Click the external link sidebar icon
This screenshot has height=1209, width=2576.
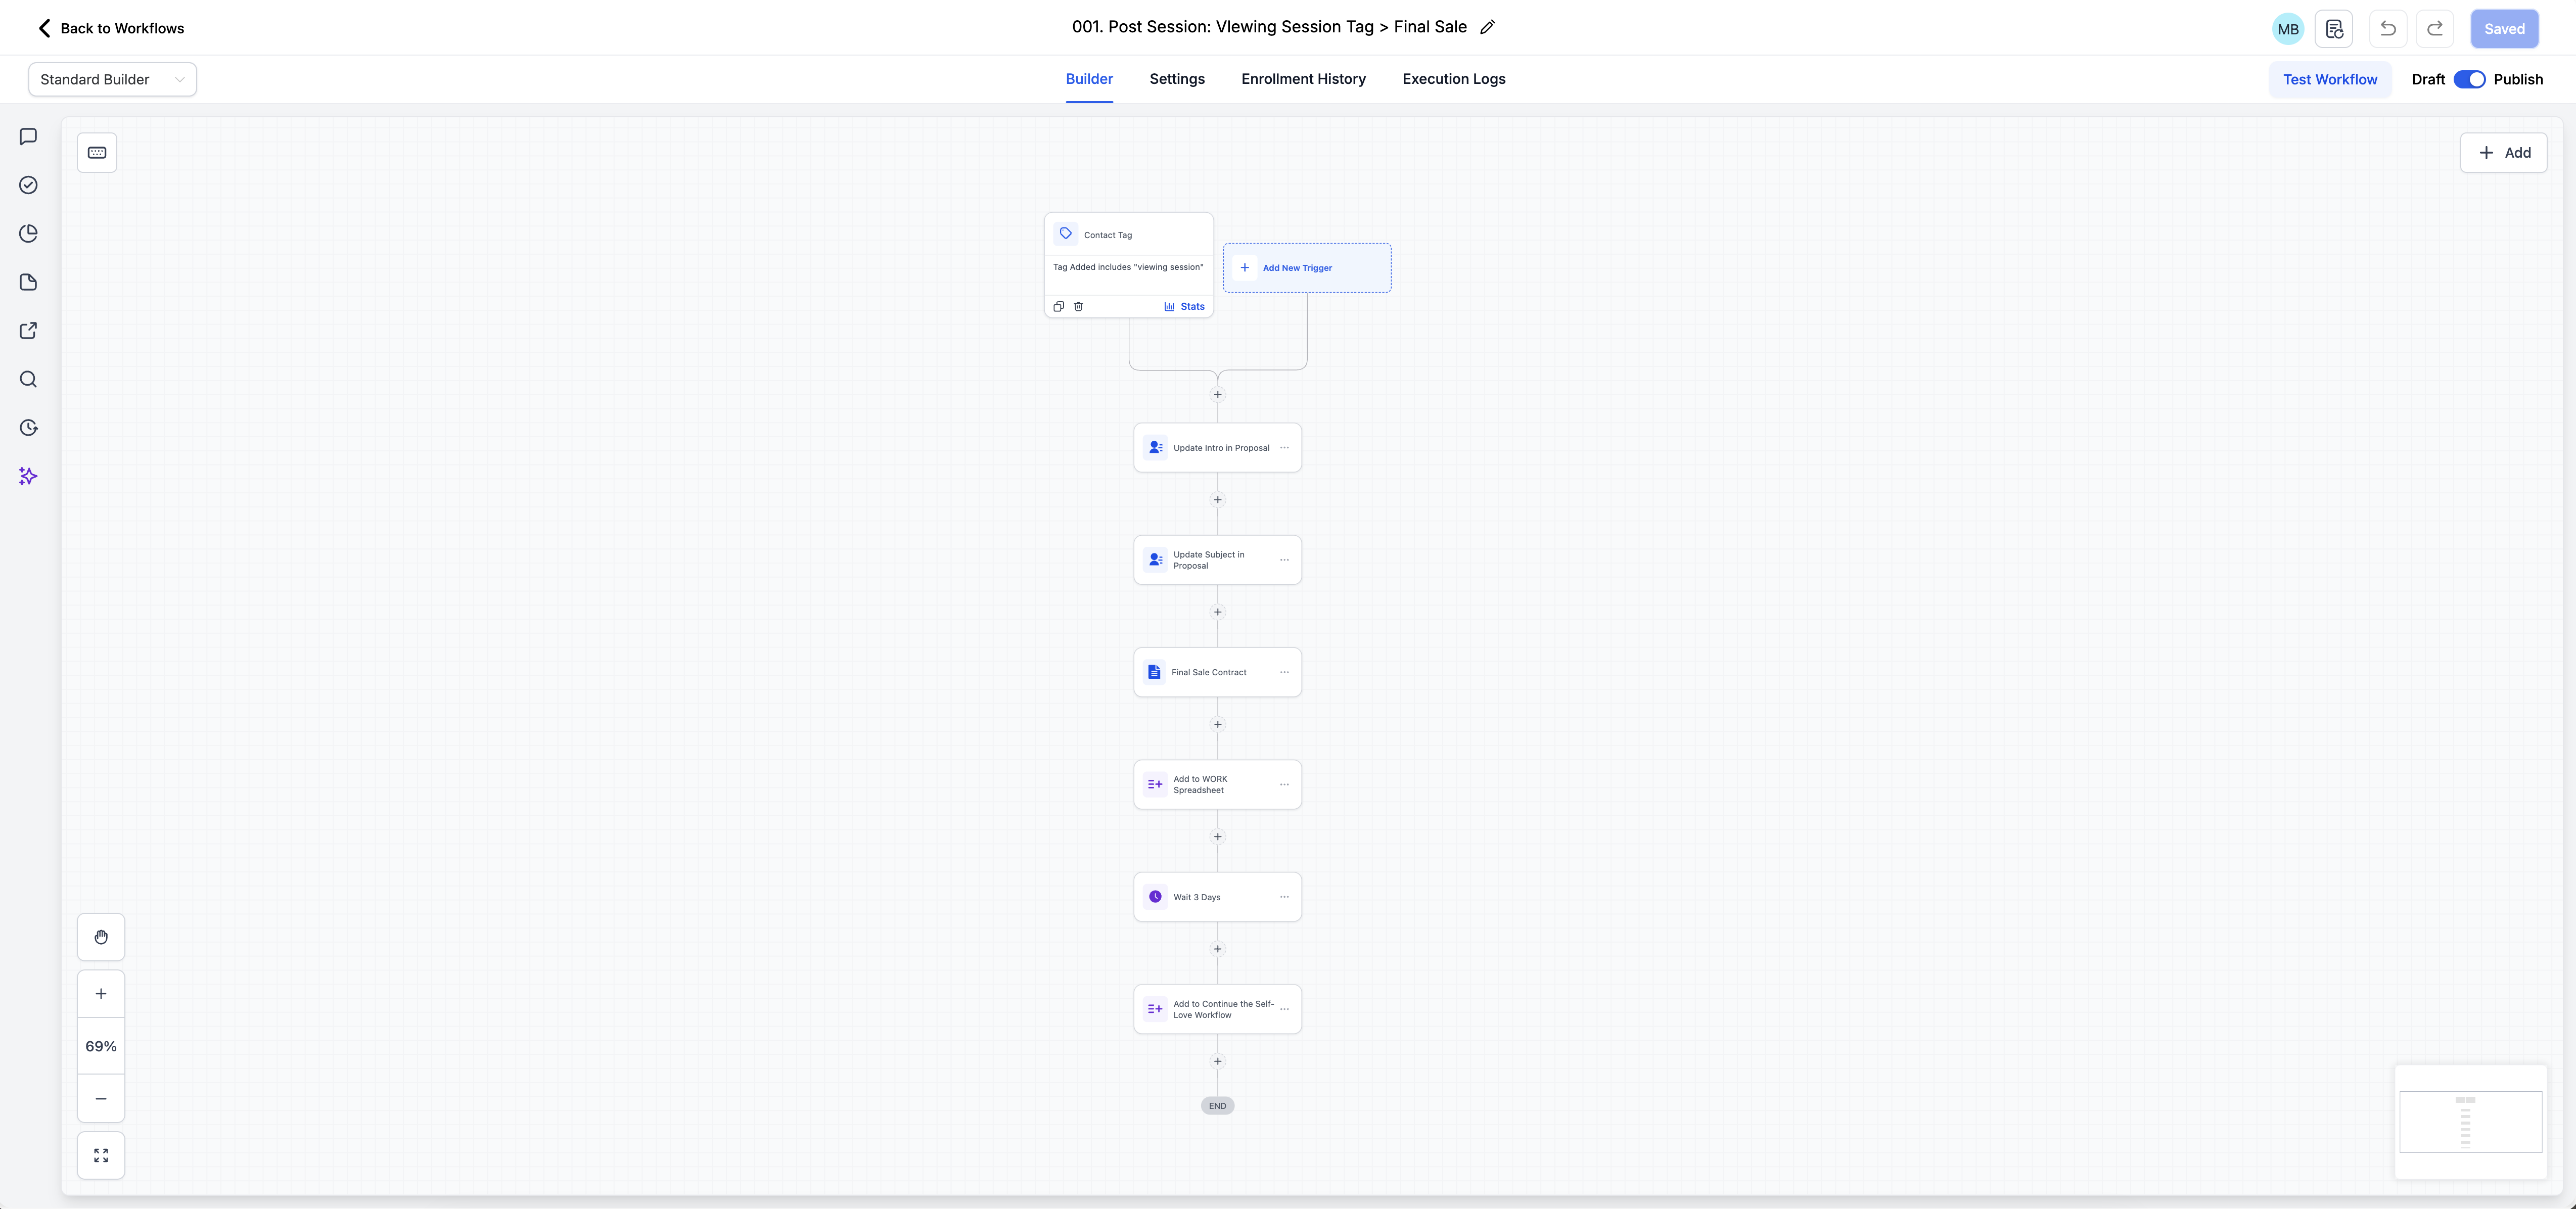[28, 331]
